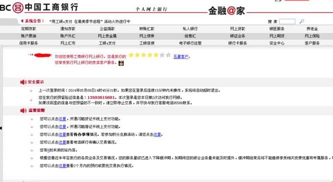
Task: Click the reserved verification number 13593815681
Action: click(x=101, y=97)
